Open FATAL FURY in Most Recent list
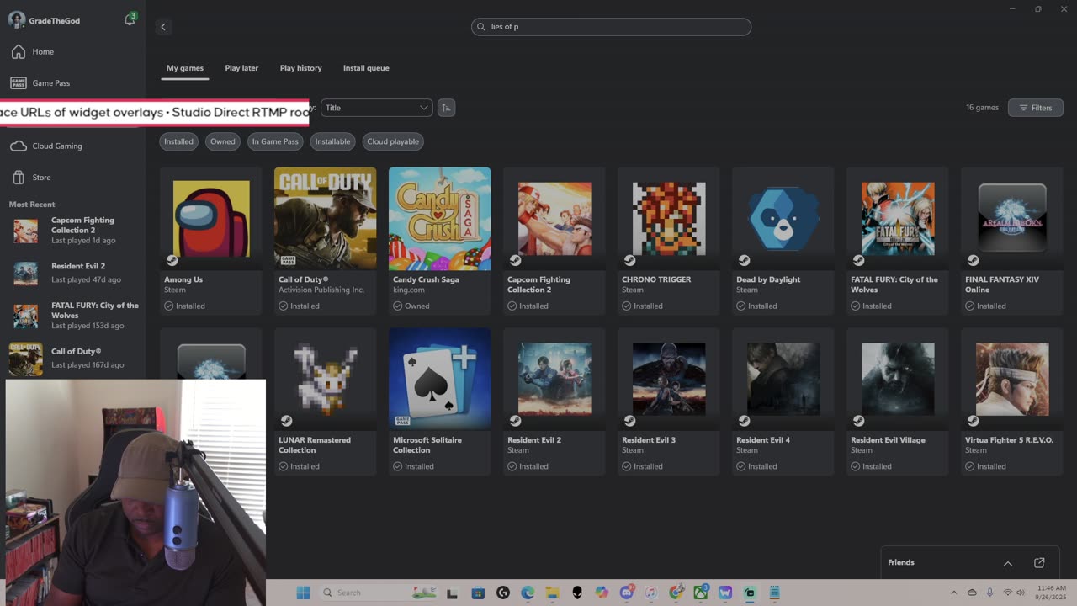Image resolution: width=1077 pixels, height=606 pixels. click(x=74, y=316)
